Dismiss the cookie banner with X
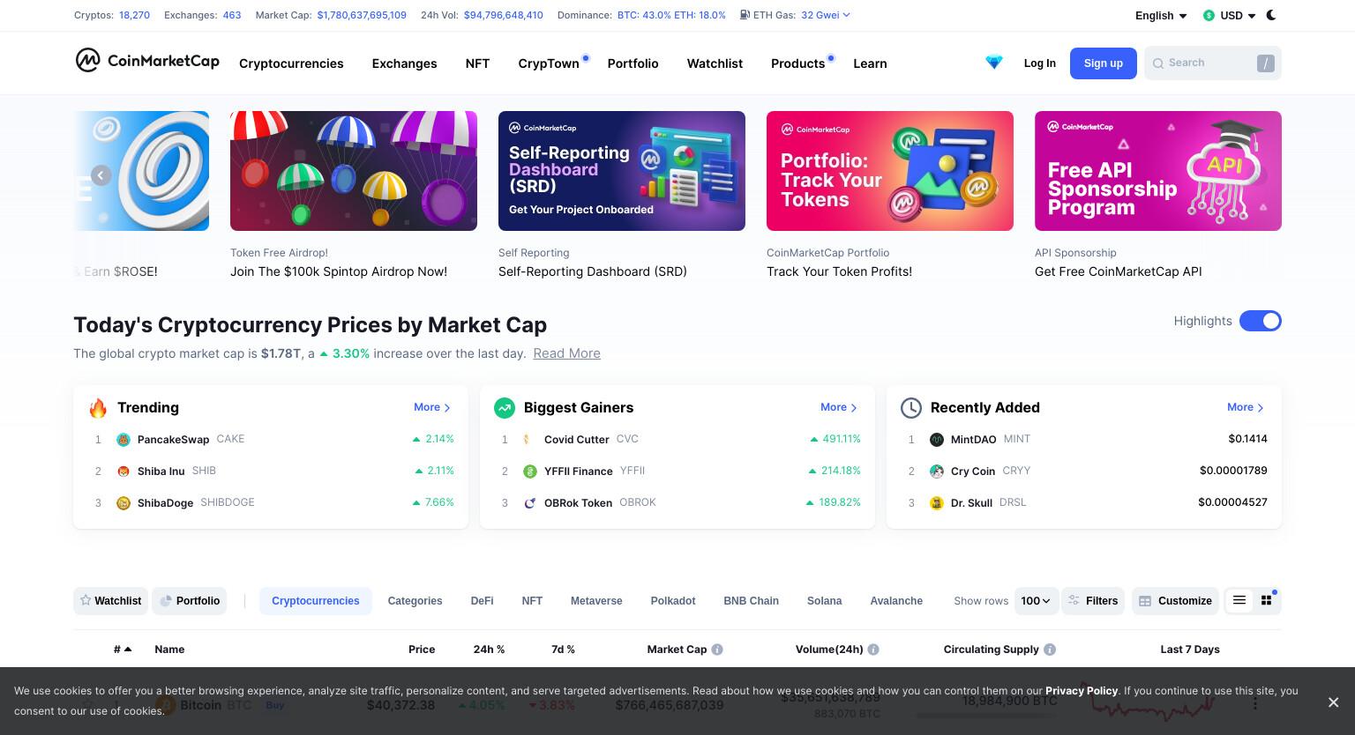This screenshot has height=735, width=1355. [x=1333, y=702]
